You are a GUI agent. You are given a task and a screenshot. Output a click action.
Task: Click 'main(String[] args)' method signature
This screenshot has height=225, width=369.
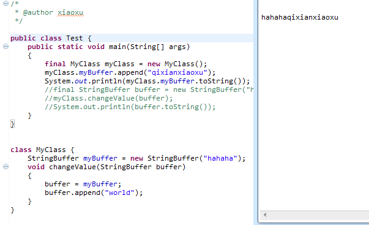tap(149, 47)
